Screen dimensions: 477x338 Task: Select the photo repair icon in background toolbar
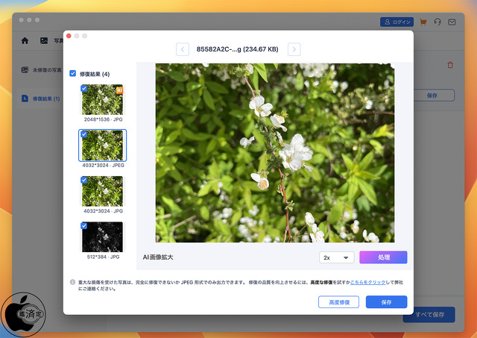44,40
